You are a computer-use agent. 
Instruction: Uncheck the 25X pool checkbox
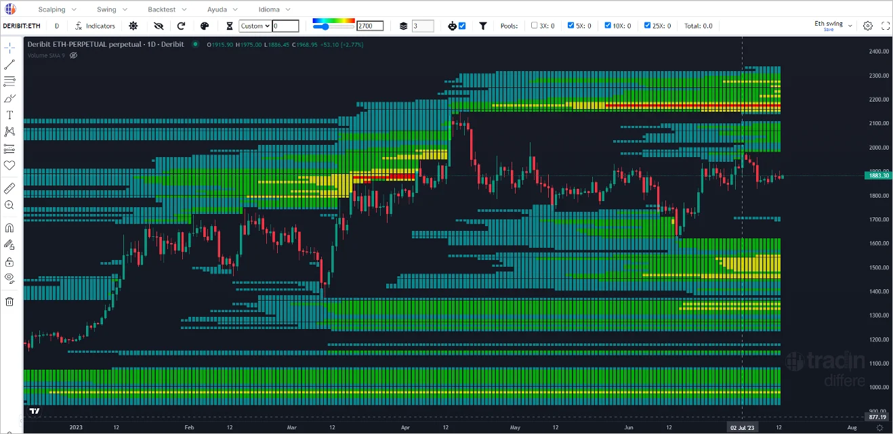pos(646,26)
